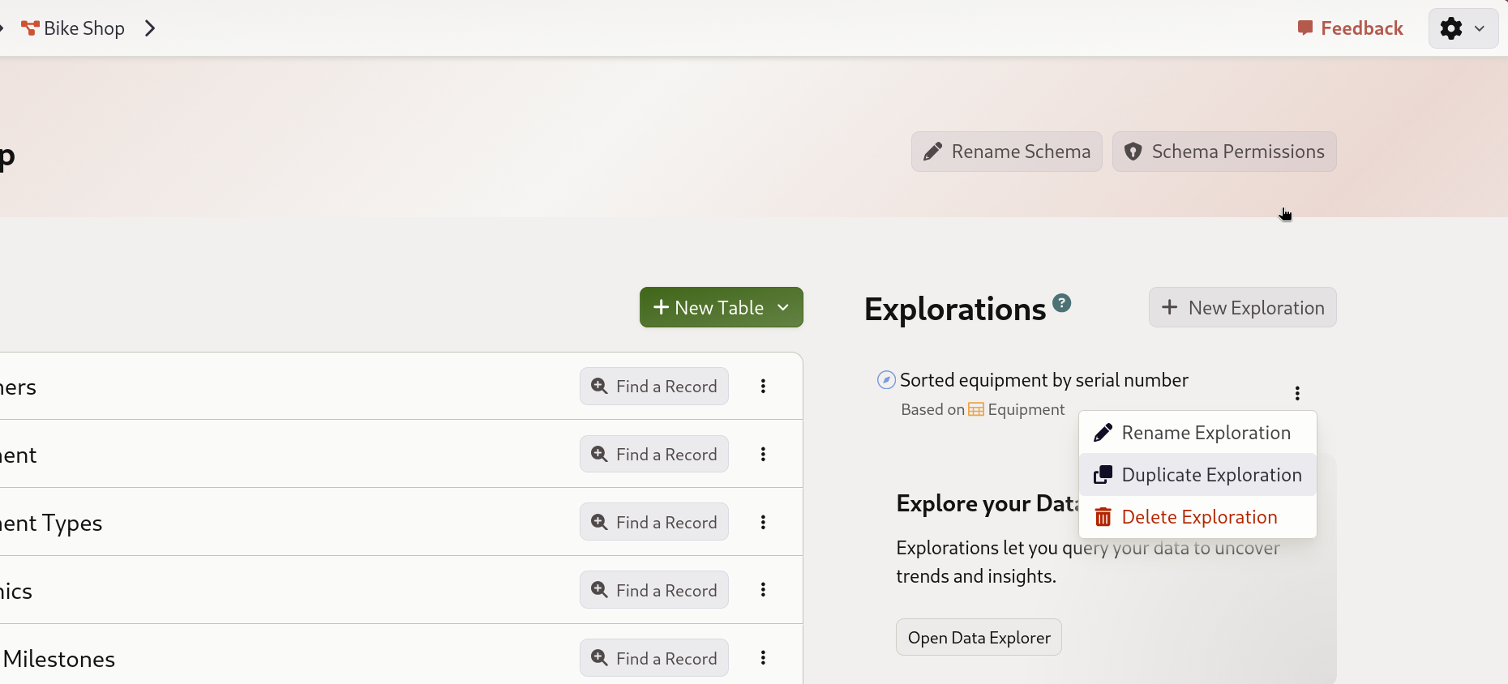This screenshot has height=684, width=1508.
Task: Select Delete Exploration menu item
Action: pos(1197,517)
